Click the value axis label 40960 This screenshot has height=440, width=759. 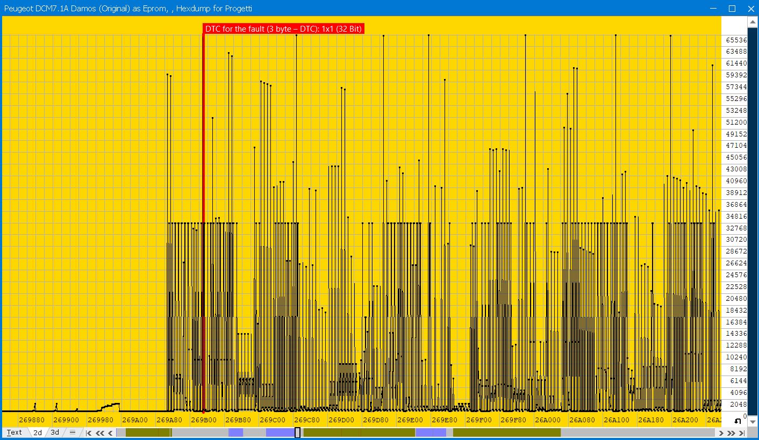pyautogui.click(x=736, y=181)
